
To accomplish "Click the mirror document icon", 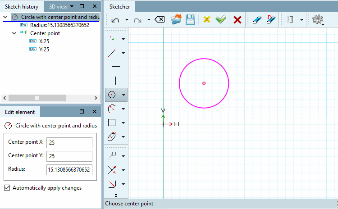I will (290, 19).
